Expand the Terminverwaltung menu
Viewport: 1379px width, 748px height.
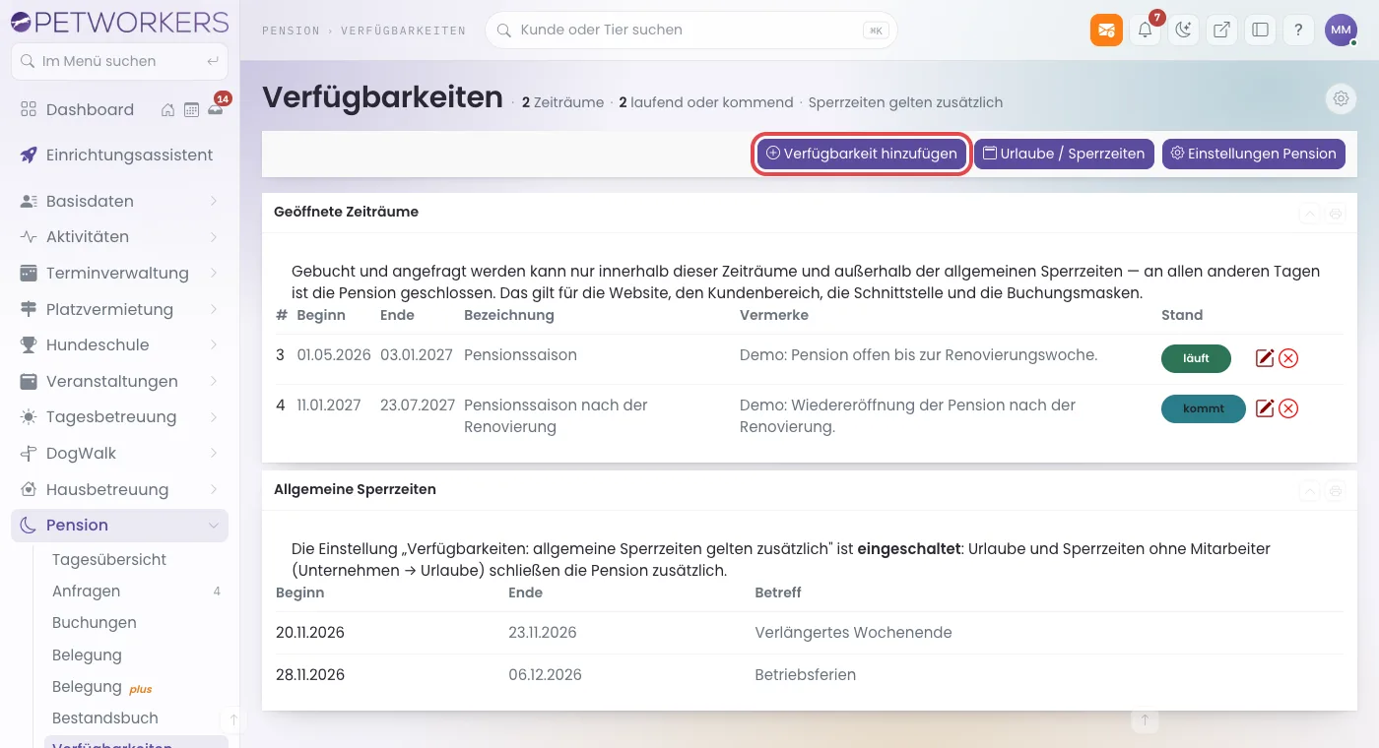(x=119, y=273)
